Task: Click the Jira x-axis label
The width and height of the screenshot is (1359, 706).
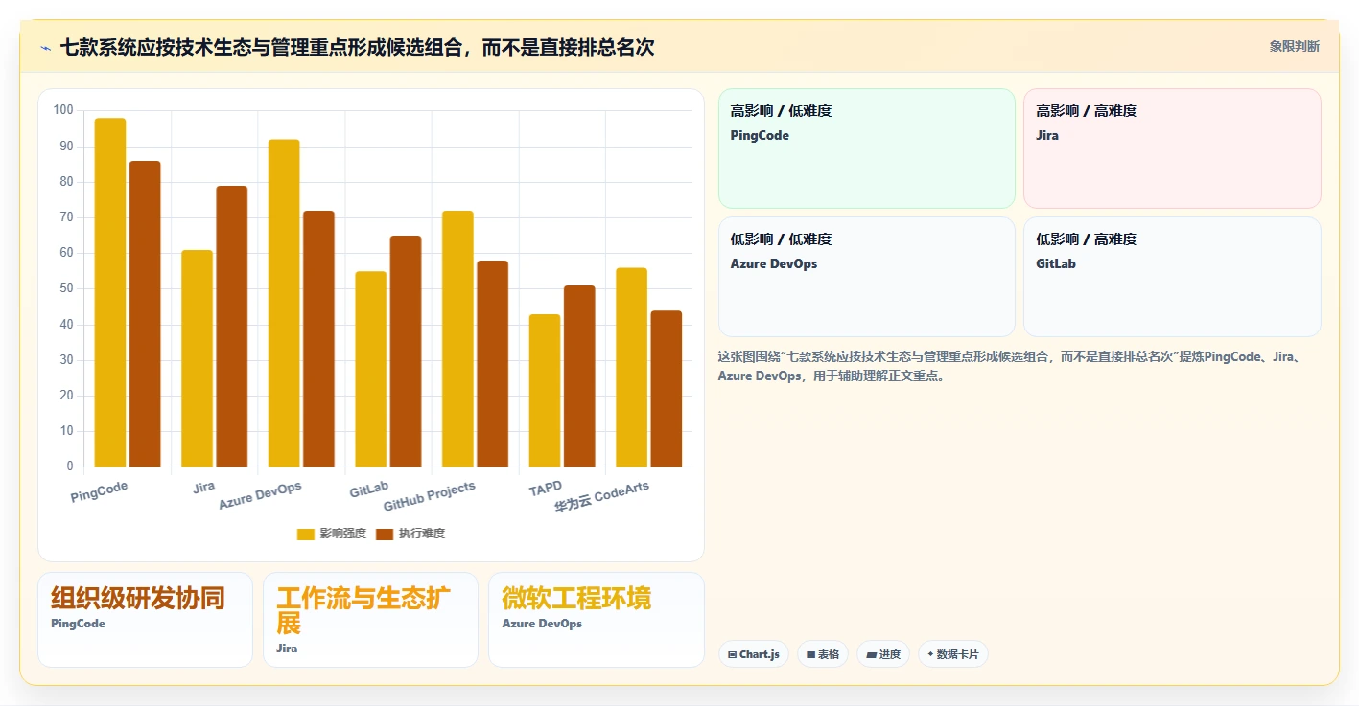Action: [x=203, y=487]
